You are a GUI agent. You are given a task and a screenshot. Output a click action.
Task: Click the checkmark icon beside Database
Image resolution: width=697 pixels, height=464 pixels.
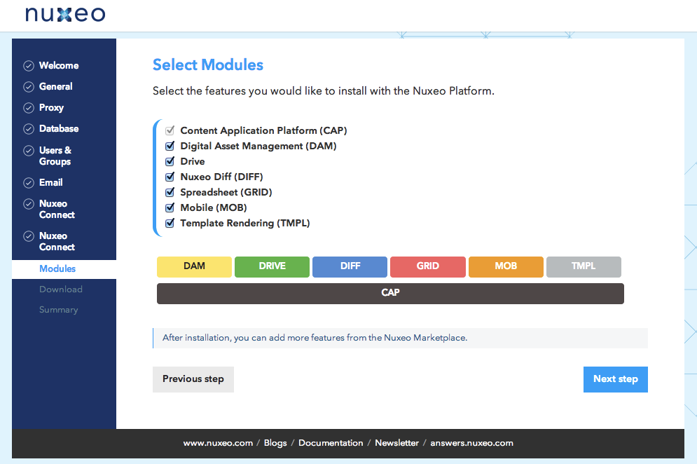[29, 129]
